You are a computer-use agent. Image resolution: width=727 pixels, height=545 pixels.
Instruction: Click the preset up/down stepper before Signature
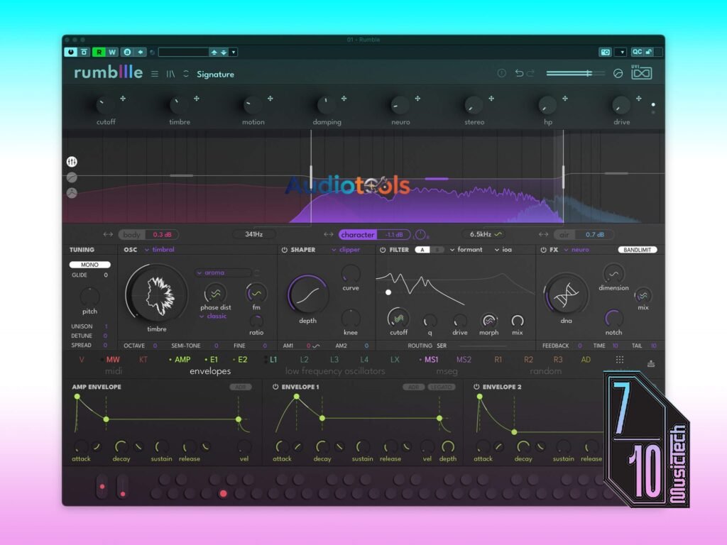(186, 74)
